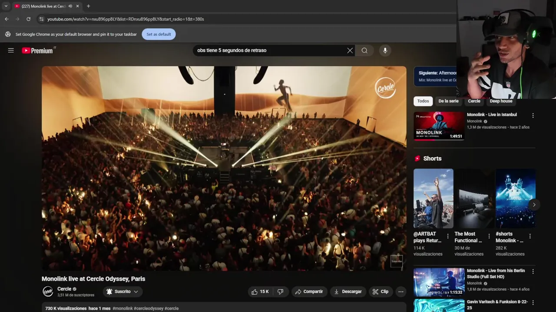Share the video via Compartir

click(x=309, y=292)
